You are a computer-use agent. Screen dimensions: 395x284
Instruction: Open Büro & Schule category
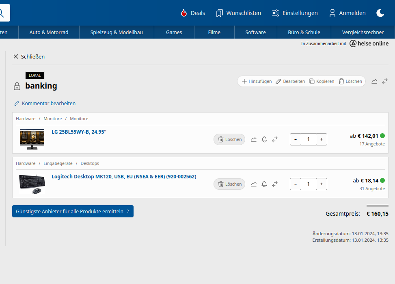[x=304, y=32]
